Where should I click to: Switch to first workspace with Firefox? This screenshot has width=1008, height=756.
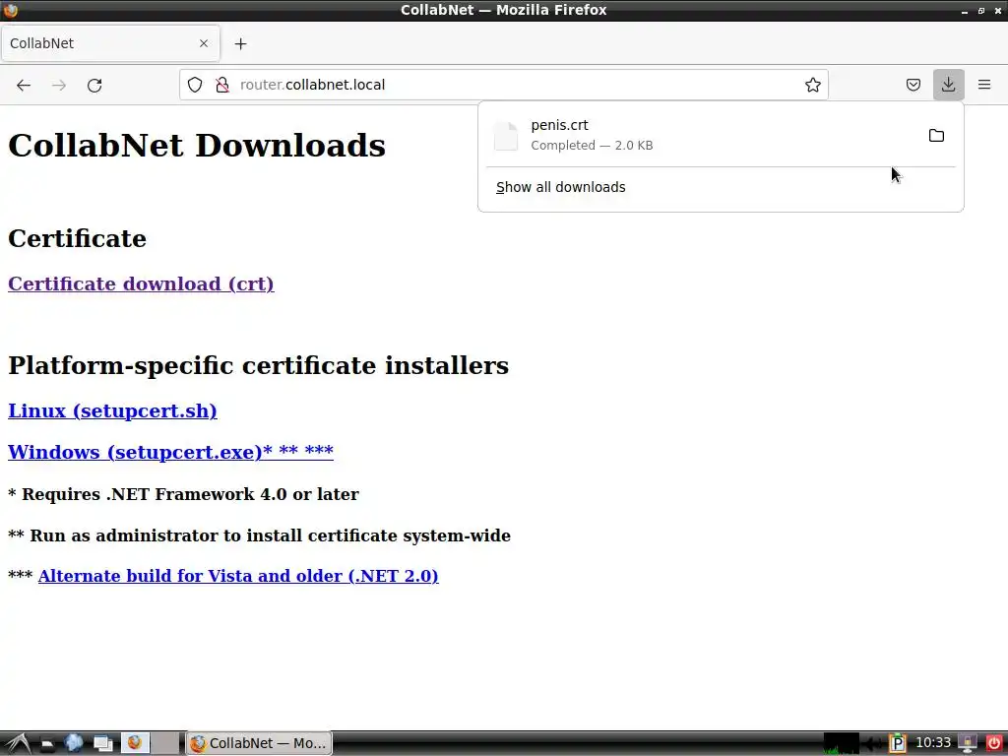point(135,743)
